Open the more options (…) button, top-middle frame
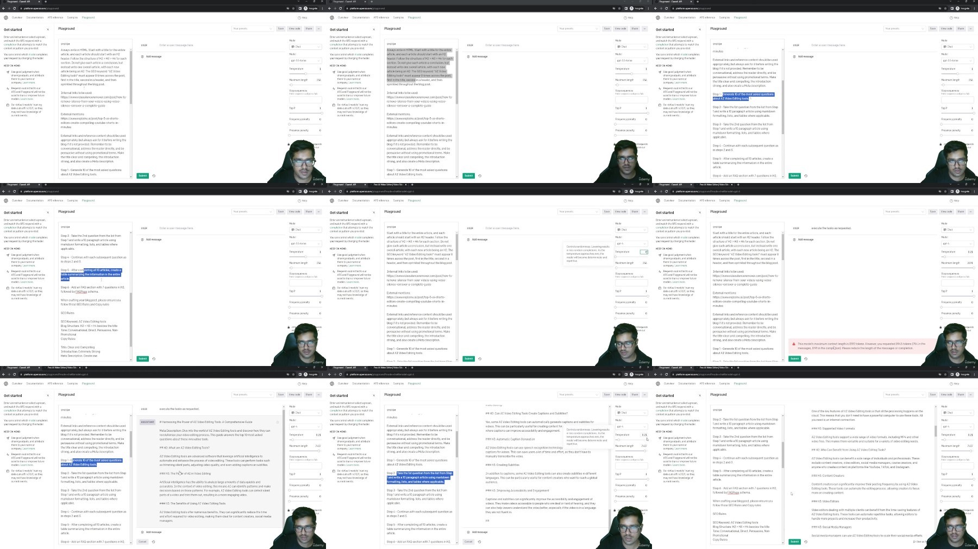Viewport: 978px width, 549px height. click(645, 29)
